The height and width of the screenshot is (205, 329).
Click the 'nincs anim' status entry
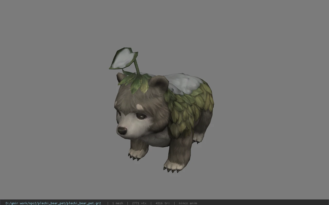(x=188, y=203)
